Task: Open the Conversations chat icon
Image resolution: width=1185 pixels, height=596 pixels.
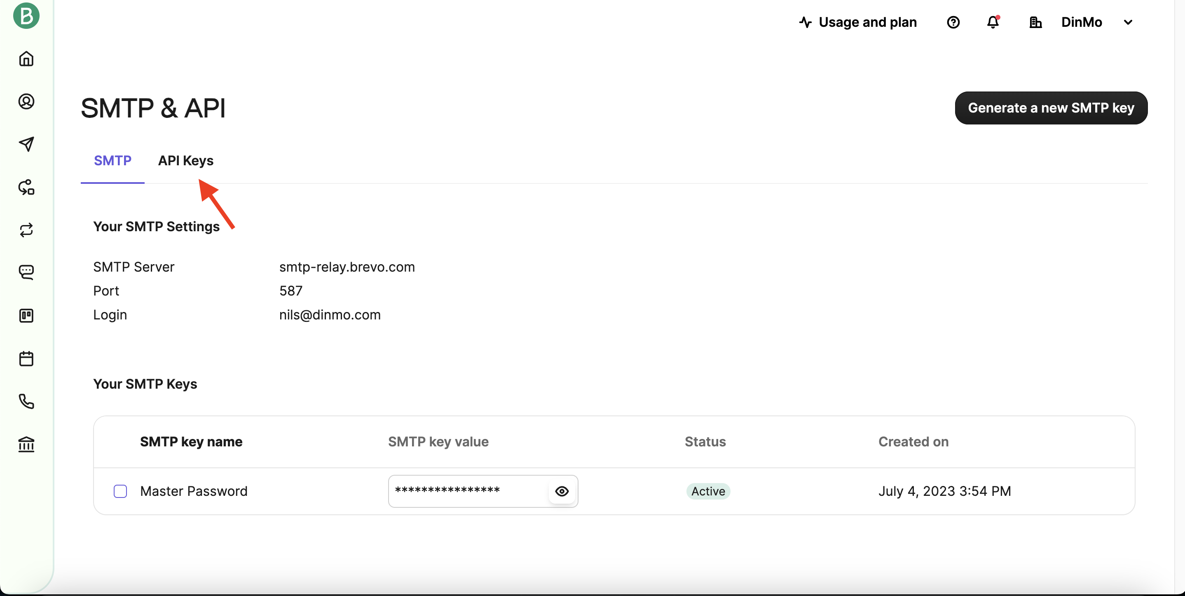Action: (26, 272)
